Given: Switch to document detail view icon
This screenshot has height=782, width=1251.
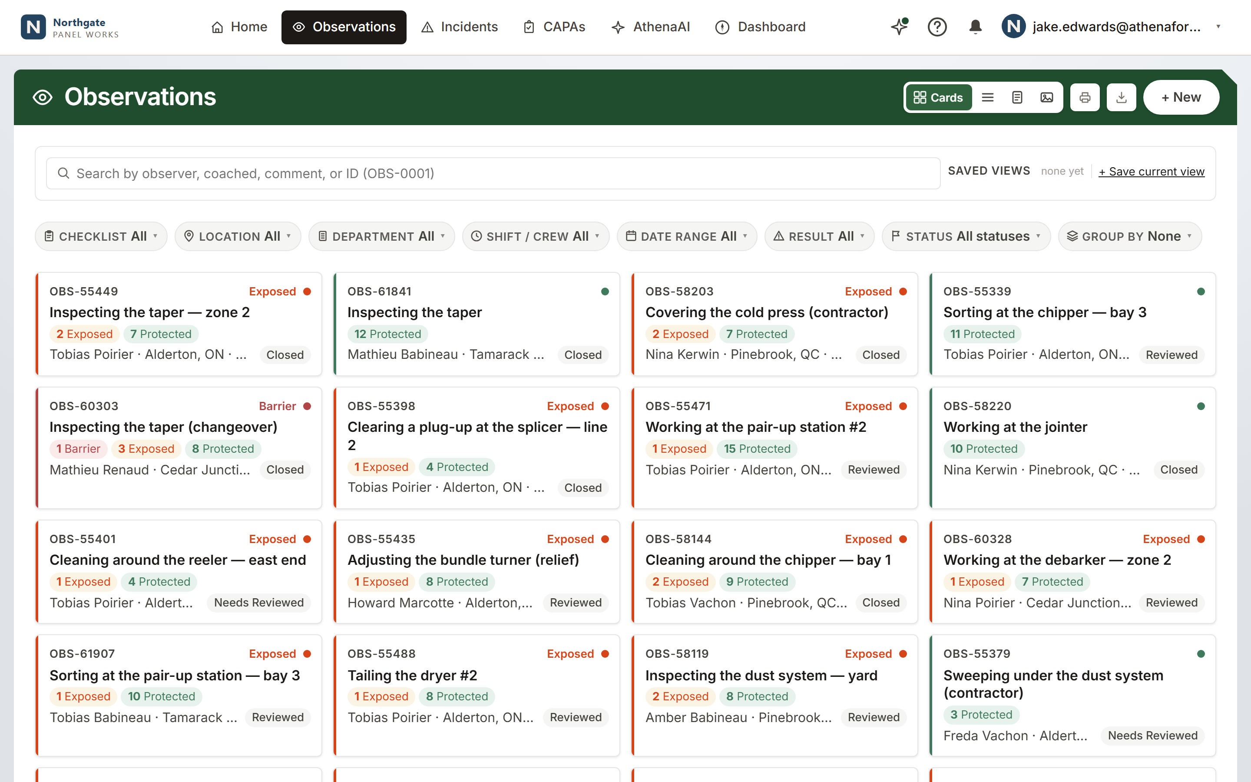Looking at the screenshot, I should (1017, 97).
